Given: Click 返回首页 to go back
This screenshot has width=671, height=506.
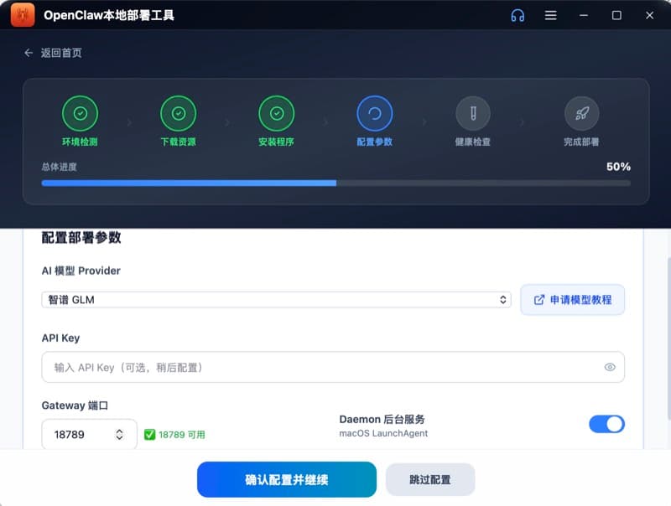Looking at the screenshot, I should [x=51, y=52].
